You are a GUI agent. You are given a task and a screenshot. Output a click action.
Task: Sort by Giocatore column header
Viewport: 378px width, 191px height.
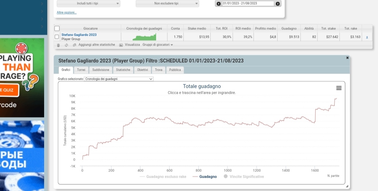coord(90,28)
